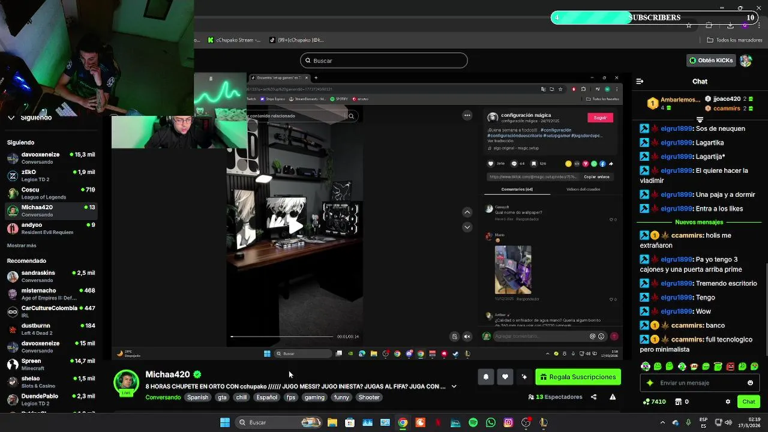Collapse chat with the arrow icon beside Chat title

click(640, 81)
